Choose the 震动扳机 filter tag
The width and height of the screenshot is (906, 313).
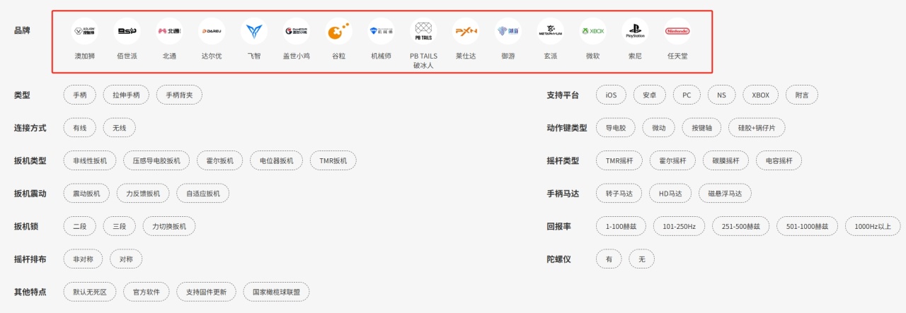click(86, 194)
